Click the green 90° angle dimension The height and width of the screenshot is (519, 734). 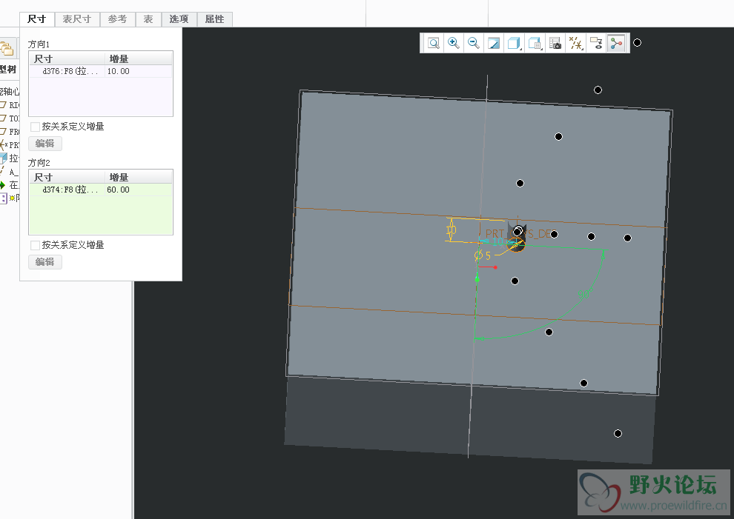585,294
